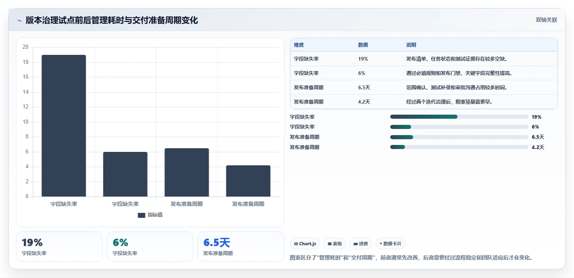Click the progress bar showing 4.2天
Screen dimensions: 574x278
(x=459, y=147)
